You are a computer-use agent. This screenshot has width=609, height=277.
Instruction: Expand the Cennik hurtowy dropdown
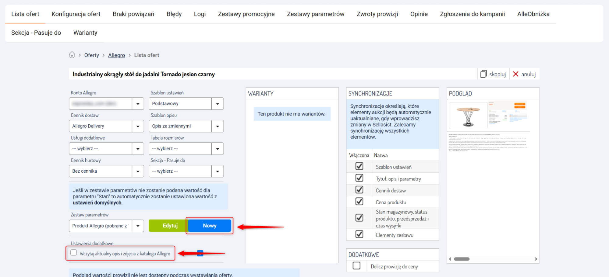pyautogui.click(x=138, y=171)
